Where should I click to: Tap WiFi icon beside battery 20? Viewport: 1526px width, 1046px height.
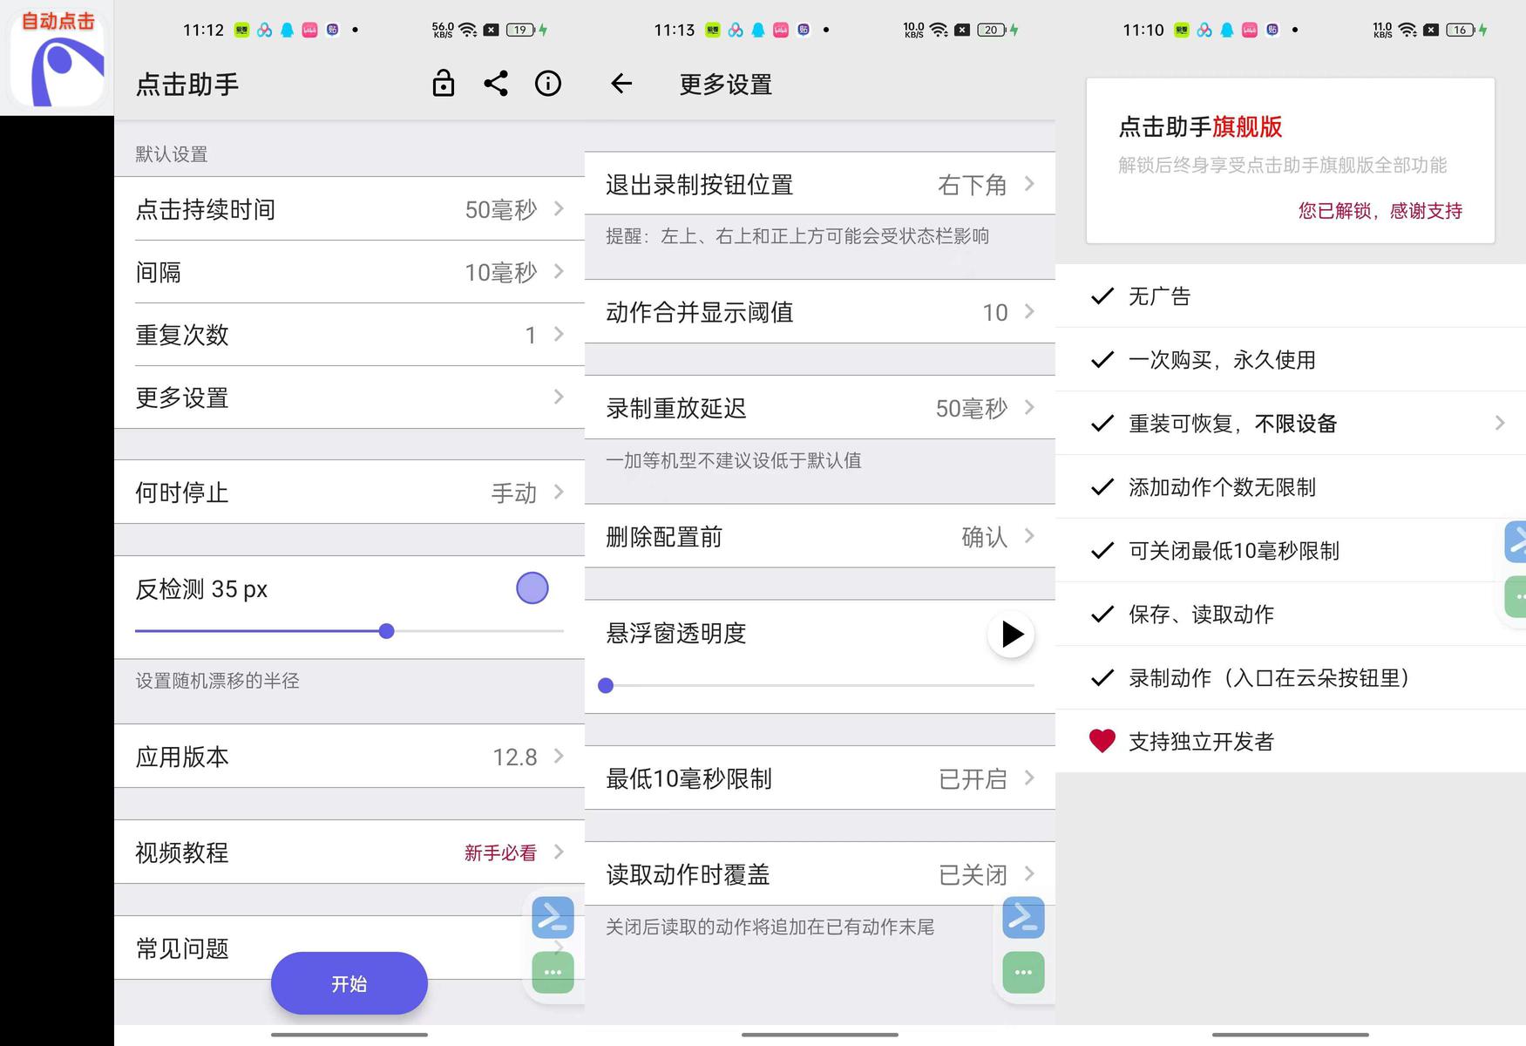(939, 30)
